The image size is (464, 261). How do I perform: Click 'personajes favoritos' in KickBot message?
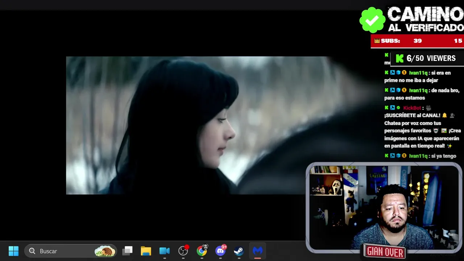point(408,130)
